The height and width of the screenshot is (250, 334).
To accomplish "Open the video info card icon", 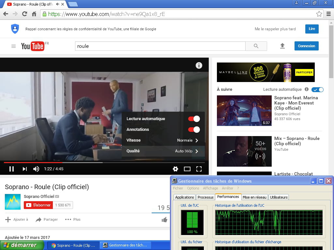I will 199,65.
